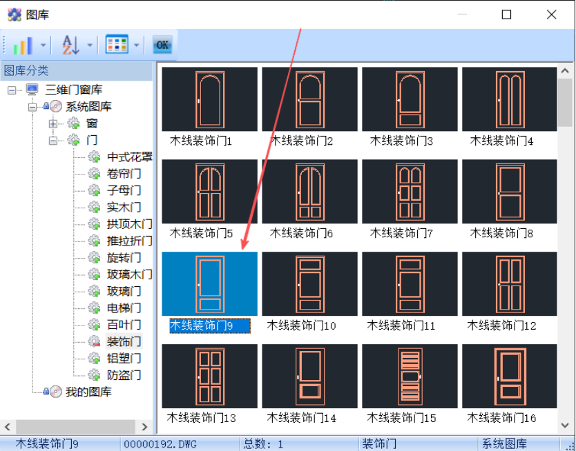576x451 pixels.
Task: Select 卷帘门 in the category tree
Action: click(x=124, y=174)
